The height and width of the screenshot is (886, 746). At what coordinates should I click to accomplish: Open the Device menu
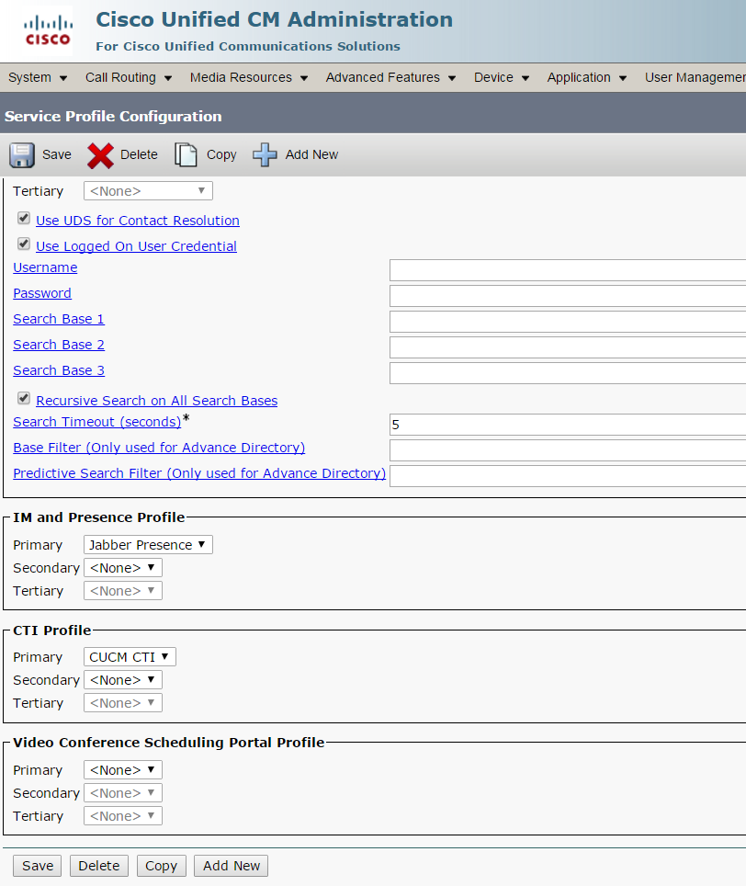[x=502, y=77]
